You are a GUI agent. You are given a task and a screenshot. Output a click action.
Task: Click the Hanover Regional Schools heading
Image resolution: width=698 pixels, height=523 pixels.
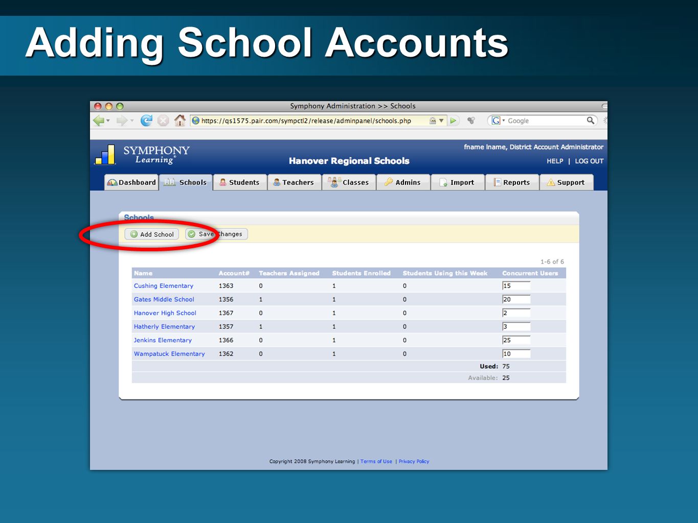point(349,161)
